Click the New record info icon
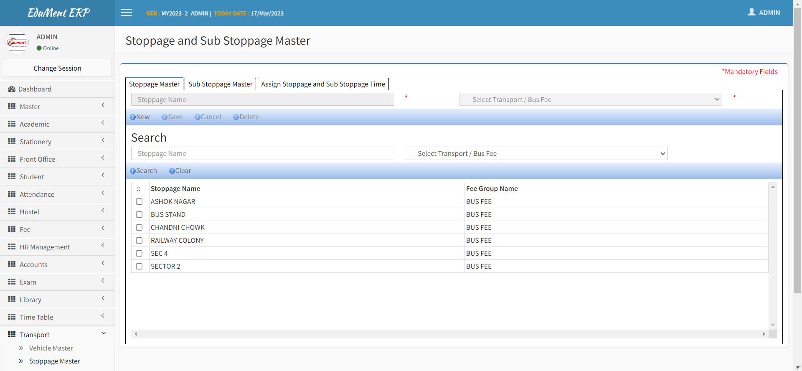 [132, 117]
